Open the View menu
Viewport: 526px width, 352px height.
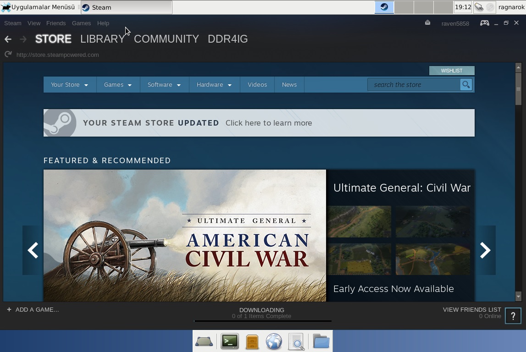34,23
